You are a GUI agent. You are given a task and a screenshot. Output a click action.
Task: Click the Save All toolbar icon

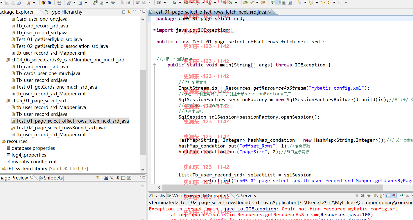(13, 3)
